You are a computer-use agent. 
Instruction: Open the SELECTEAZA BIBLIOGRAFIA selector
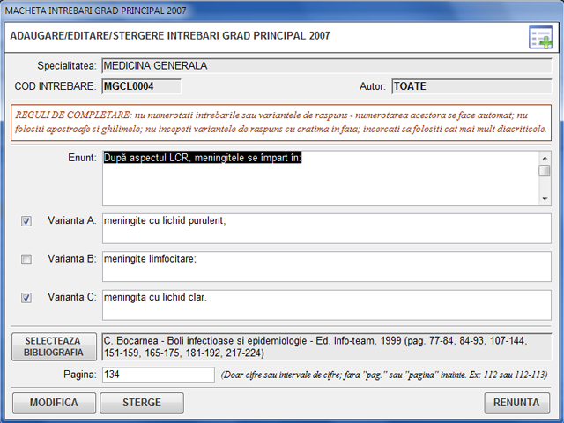pyautogui.click(x=55, y=346)
